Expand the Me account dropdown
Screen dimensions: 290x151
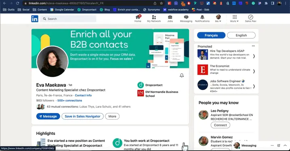pos(218,19)
